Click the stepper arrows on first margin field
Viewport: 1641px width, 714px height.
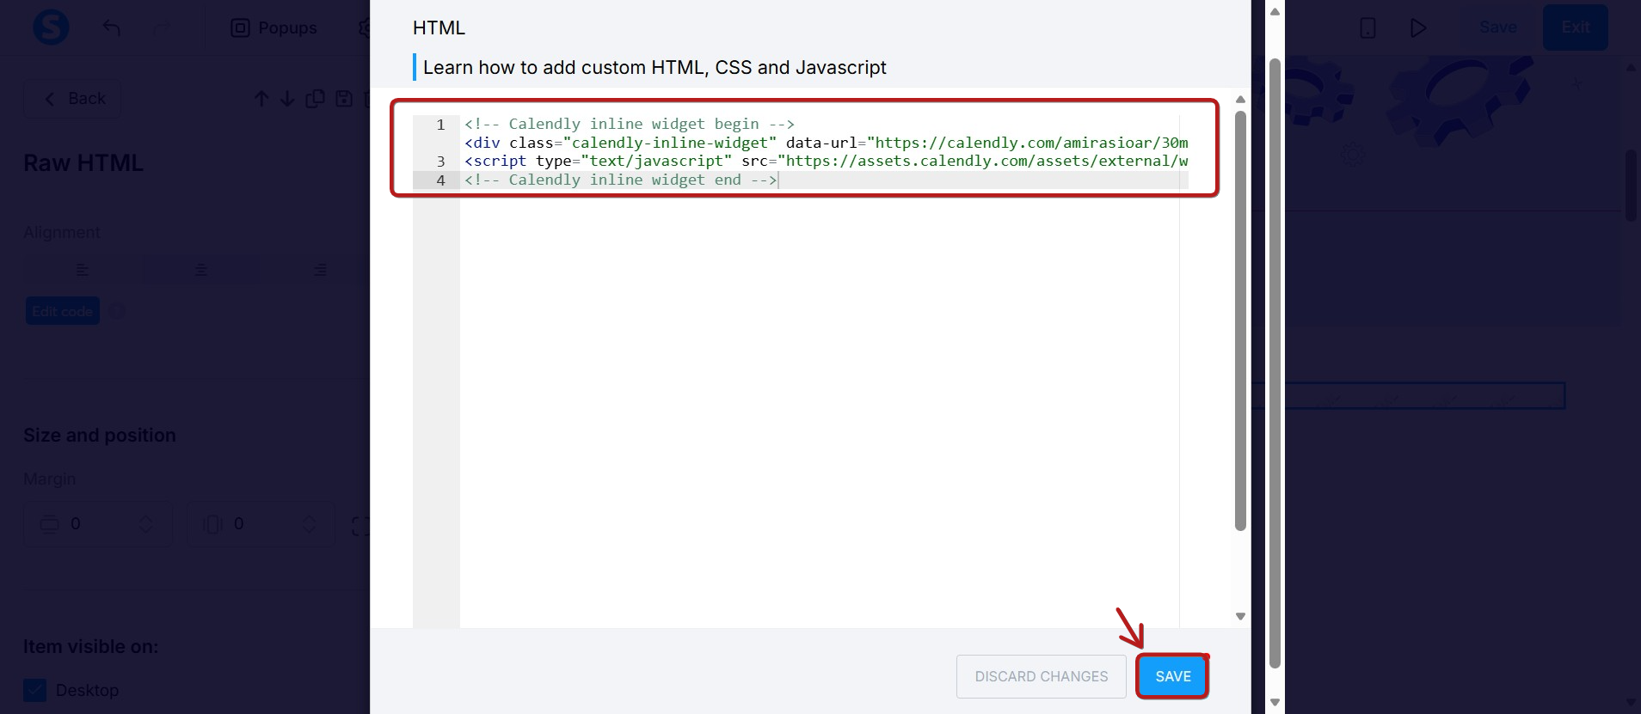[145, 523]
